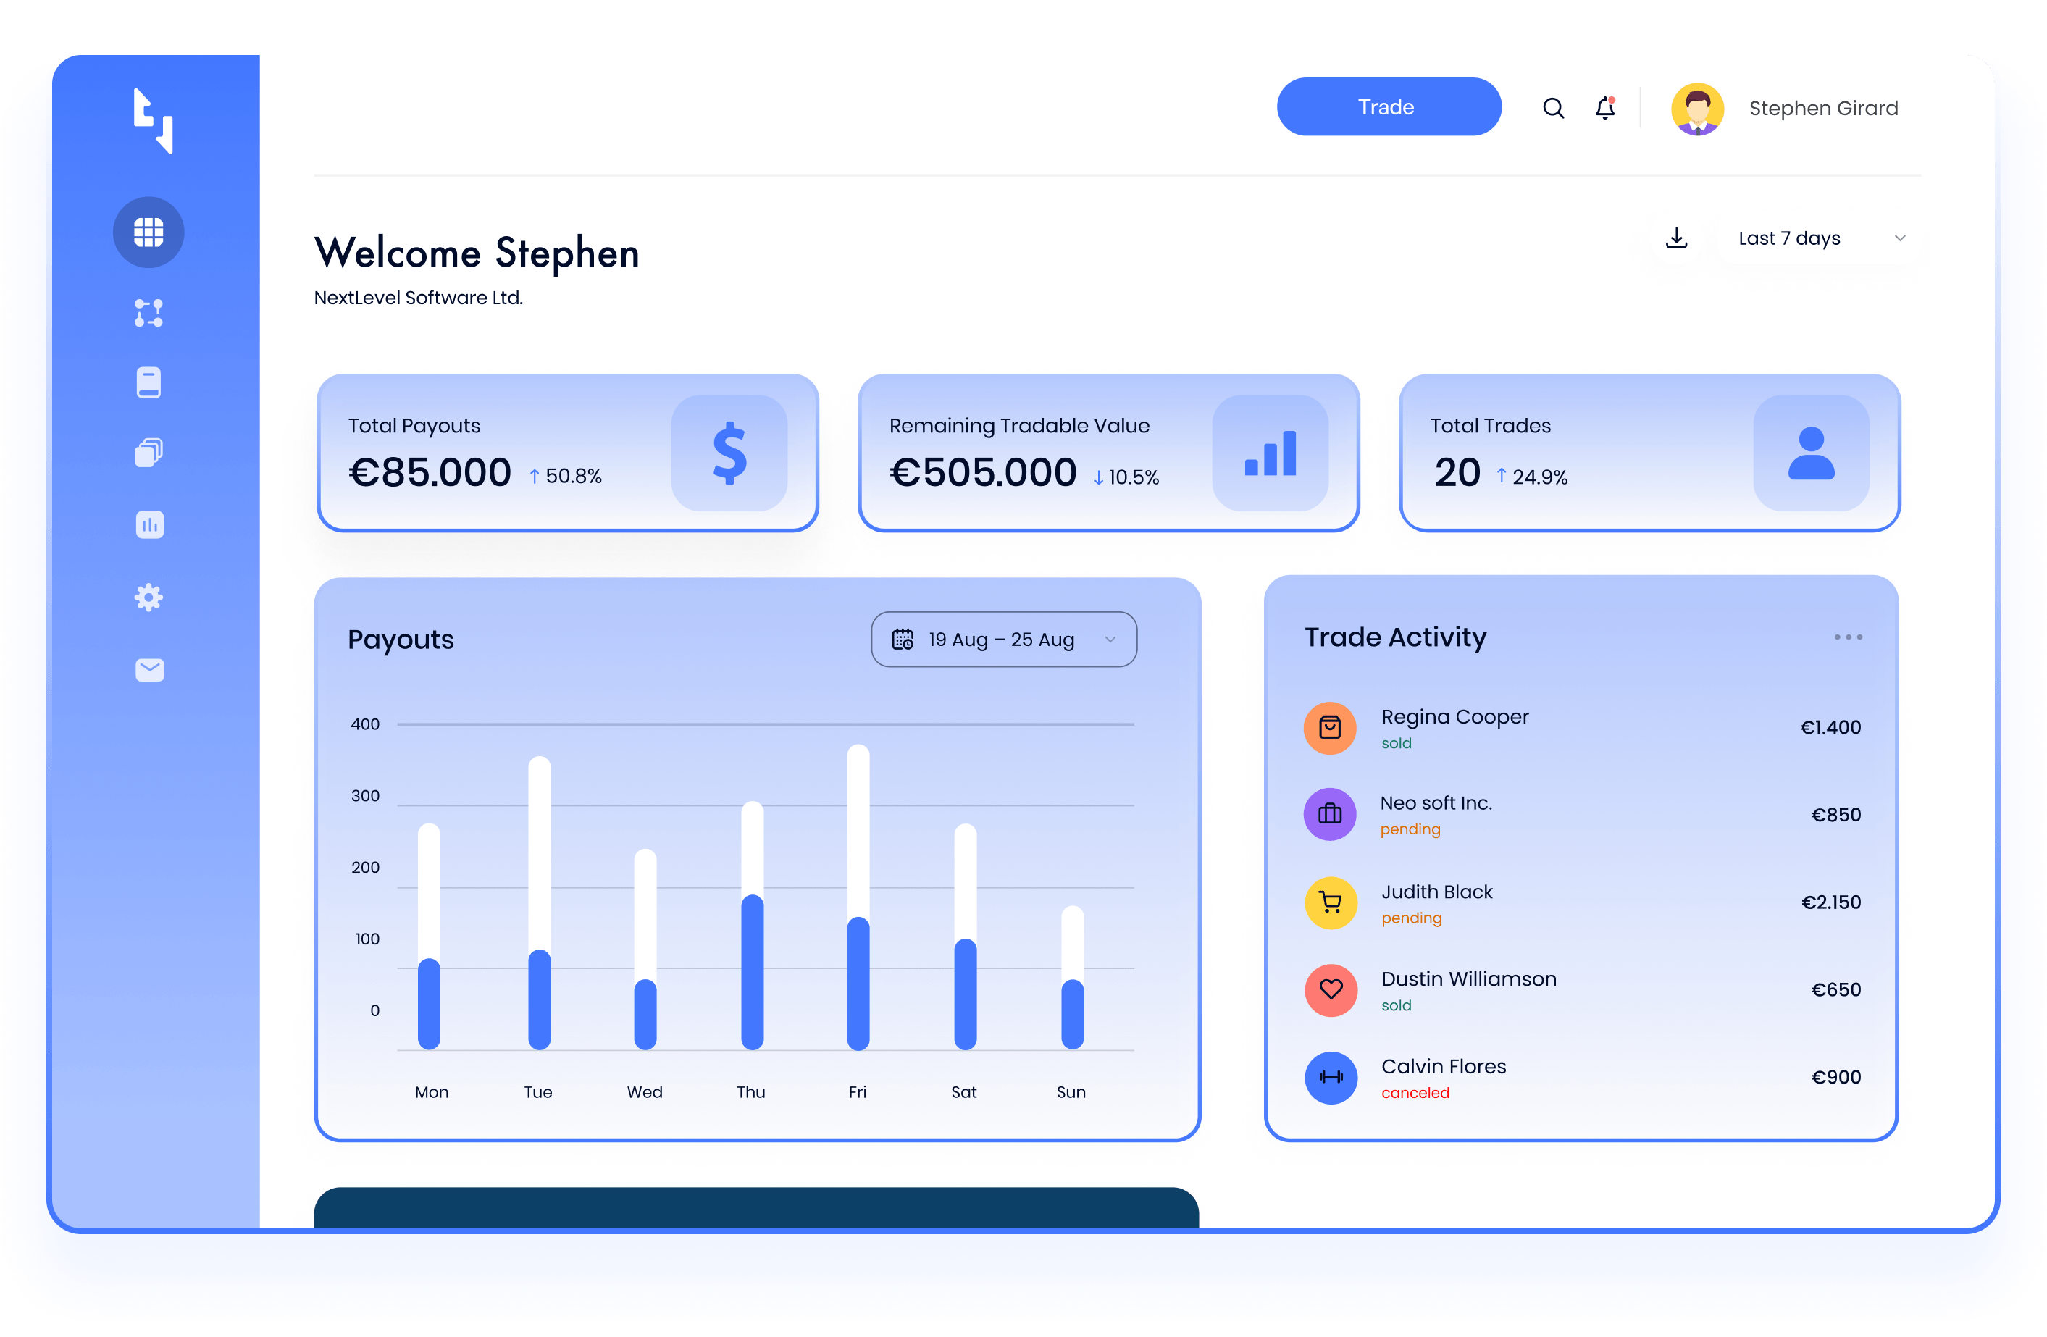Click the workflow nodes sidebar icon
Screen dimensions: 2047x1337
[x=148, y=313]
